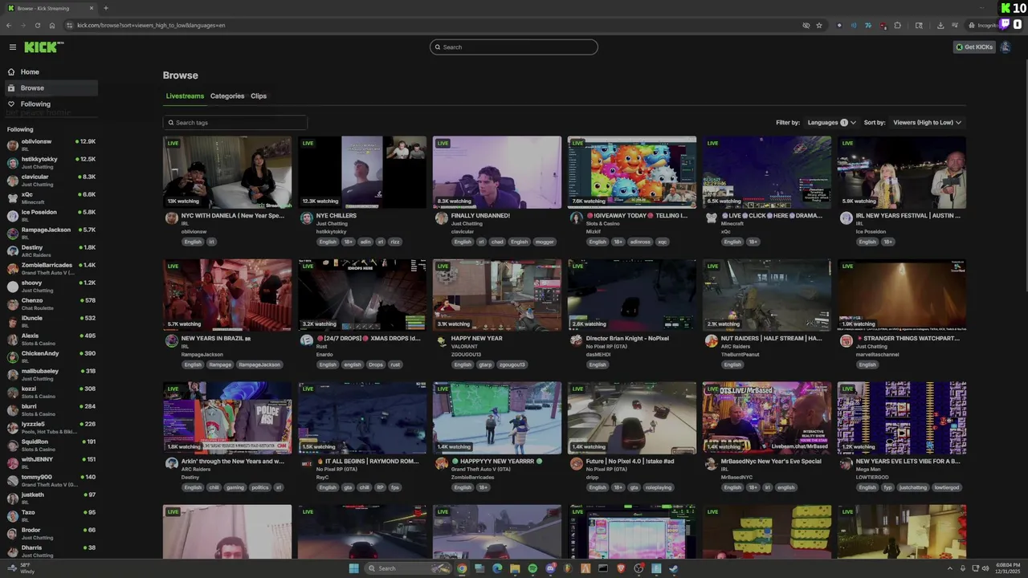Open NUT RAIDERS HALF STREAM title
1028x578 pixels.
[x=771, y=339]
